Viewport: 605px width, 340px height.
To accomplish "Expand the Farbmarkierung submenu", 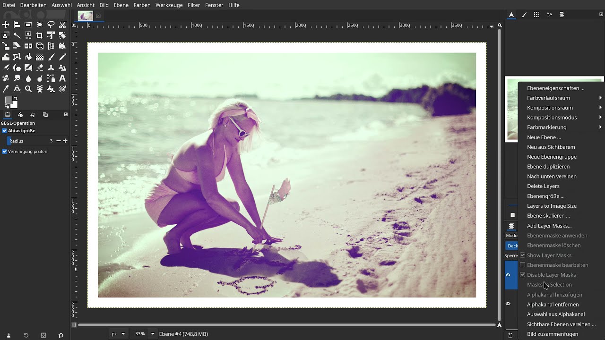I will [x=561, y=127].
